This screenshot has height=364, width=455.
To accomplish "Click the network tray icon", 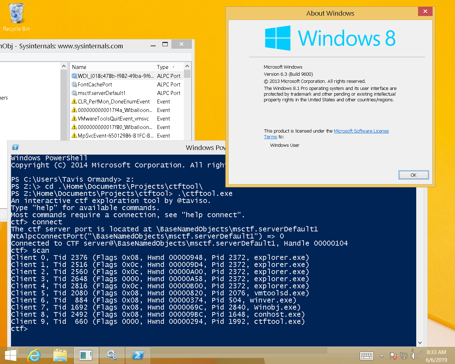I will click(404, 356).
